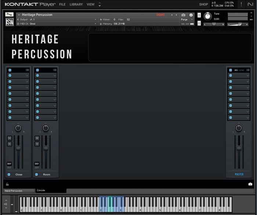Toggle first insert slot power on Close channel
This screenshot has width=257, height=215.
click(x=10, y=75)
